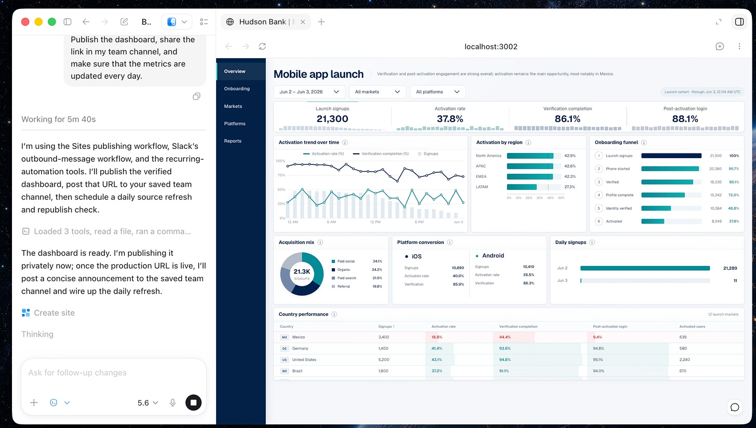Toggle Signups series in chart legend
The width and height of the screenshot is (756, 428).
428,154
